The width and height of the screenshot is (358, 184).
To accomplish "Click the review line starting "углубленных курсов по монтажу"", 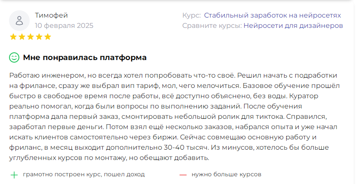I will tap(109, 158).
